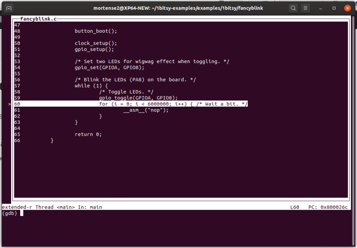
Task: Click the (gdb) command prompt
Action: tap(10, 213)
